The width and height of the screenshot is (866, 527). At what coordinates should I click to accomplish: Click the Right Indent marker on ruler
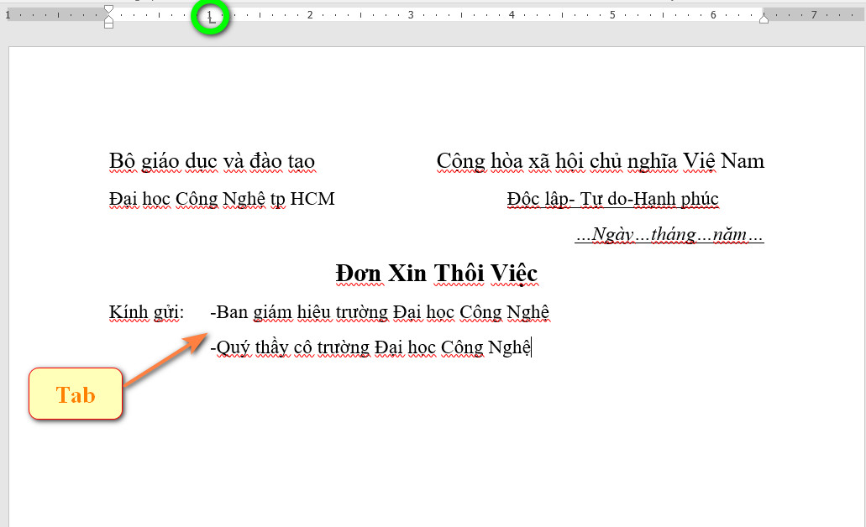pos(764,18)
